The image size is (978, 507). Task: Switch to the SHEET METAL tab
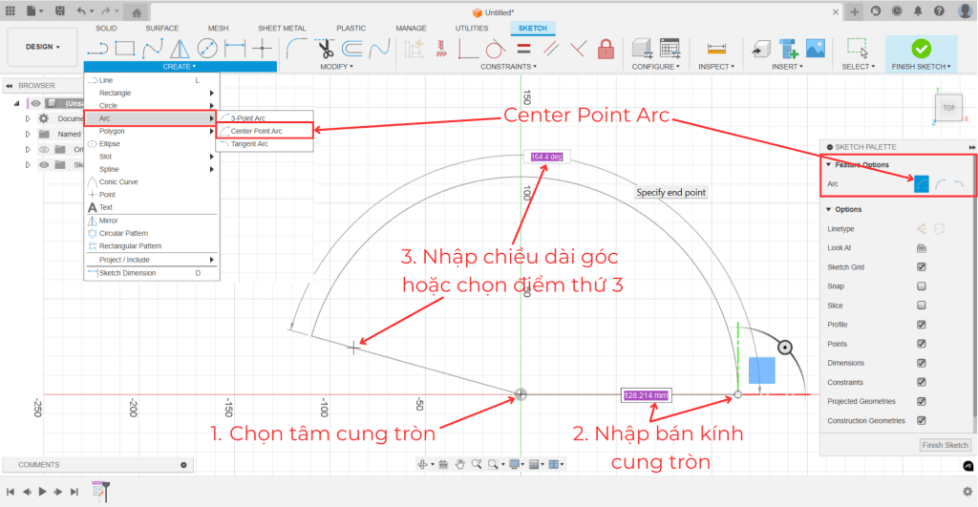(281, 29)
